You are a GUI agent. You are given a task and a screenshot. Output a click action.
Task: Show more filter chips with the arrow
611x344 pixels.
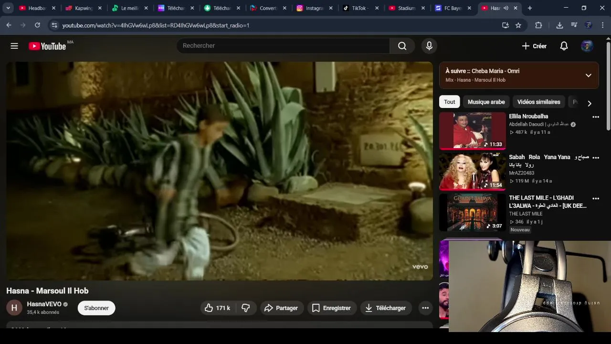click(590, 103)
